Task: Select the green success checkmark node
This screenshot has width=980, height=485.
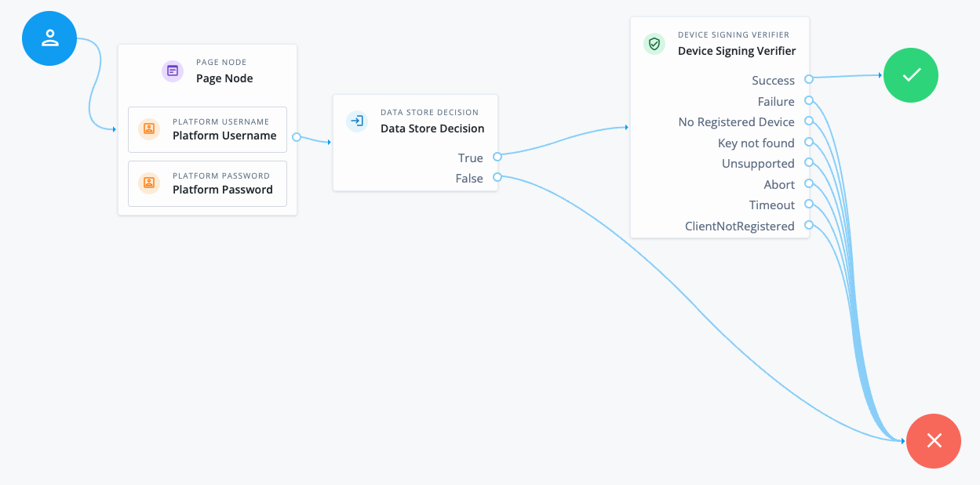Action: tap(911, 75)
